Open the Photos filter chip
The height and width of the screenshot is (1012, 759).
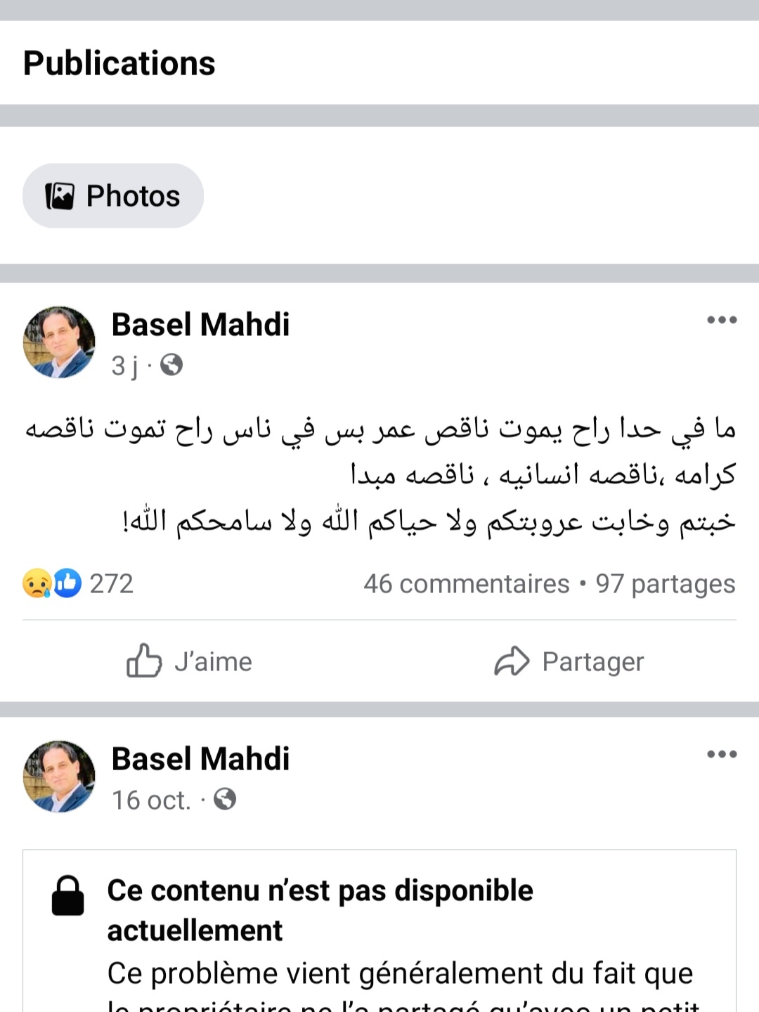tap(113, 196)
